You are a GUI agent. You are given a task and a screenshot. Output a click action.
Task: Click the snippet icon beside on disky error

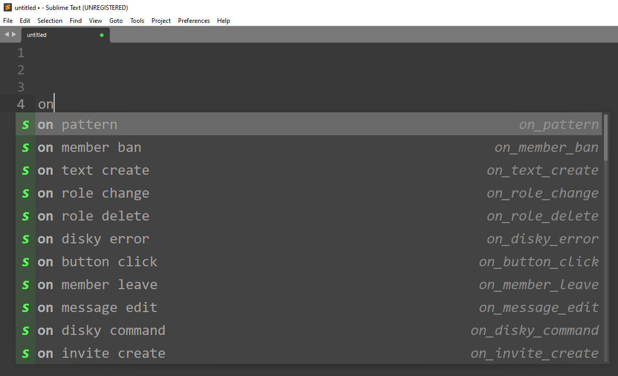26,239
